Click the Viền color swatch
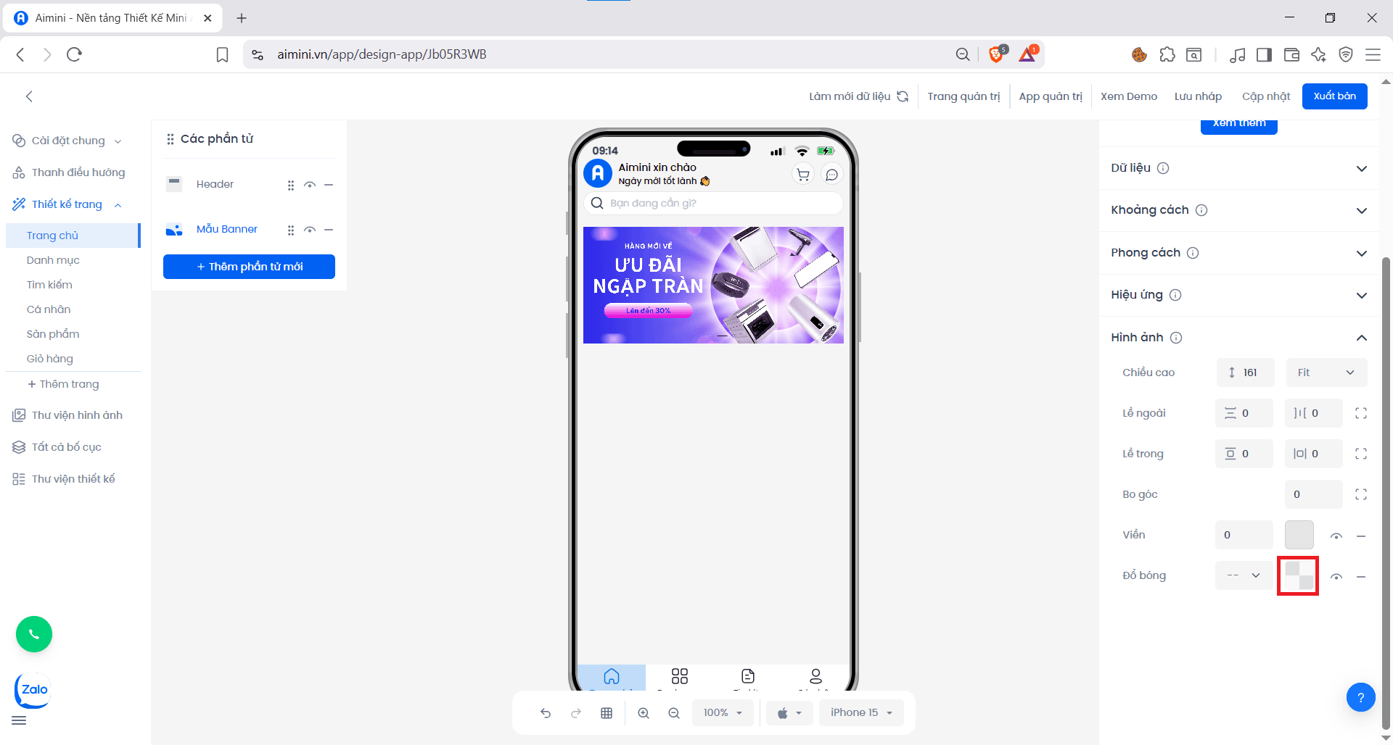 click(x=1299, y=535)
